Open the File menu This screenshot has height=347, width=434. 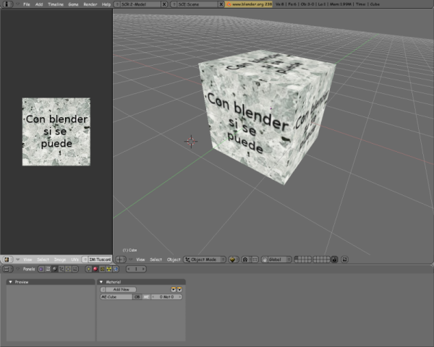[27, 4]
